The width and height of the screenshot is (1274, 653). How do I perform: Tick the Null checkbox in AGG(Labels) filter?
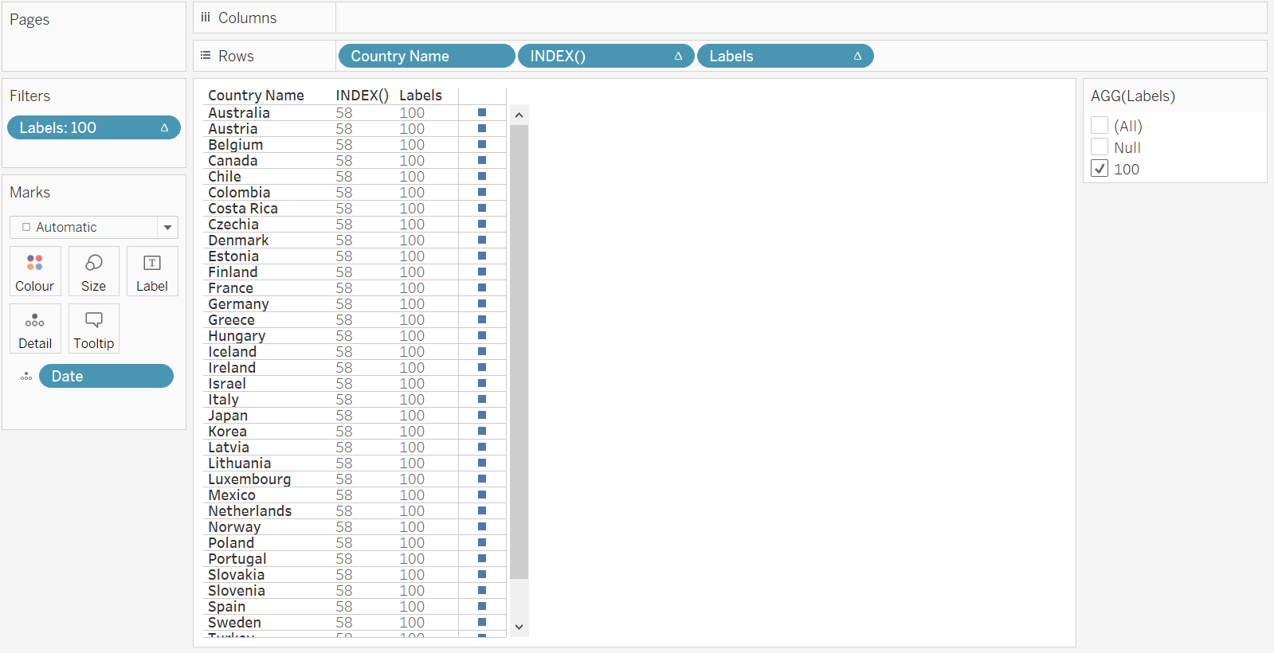point(1100,147)
